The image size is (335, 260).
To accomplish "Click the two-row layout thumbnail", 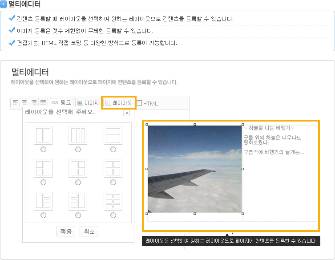I will tap(113, 135).
